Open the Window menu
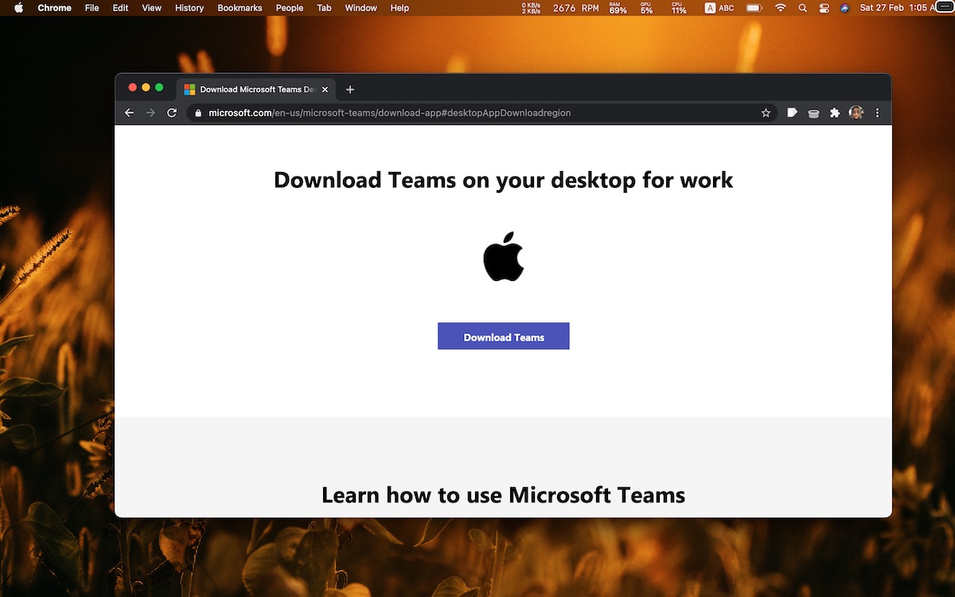The width and height of the screenshot is (955, 597). (x=361, y=8)
